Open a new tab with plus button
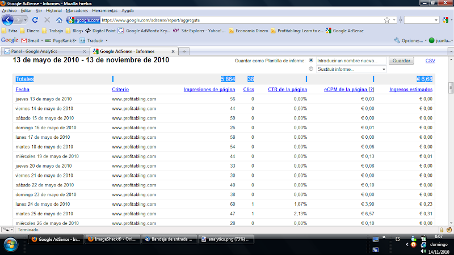The width and height of the screenshot is (454, 255). 184,51
